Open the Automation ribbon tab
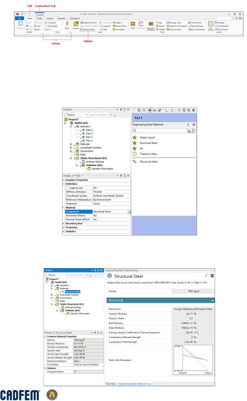Image resolution: width=247 pixels, height=401 pixels. tap(75, 18)
